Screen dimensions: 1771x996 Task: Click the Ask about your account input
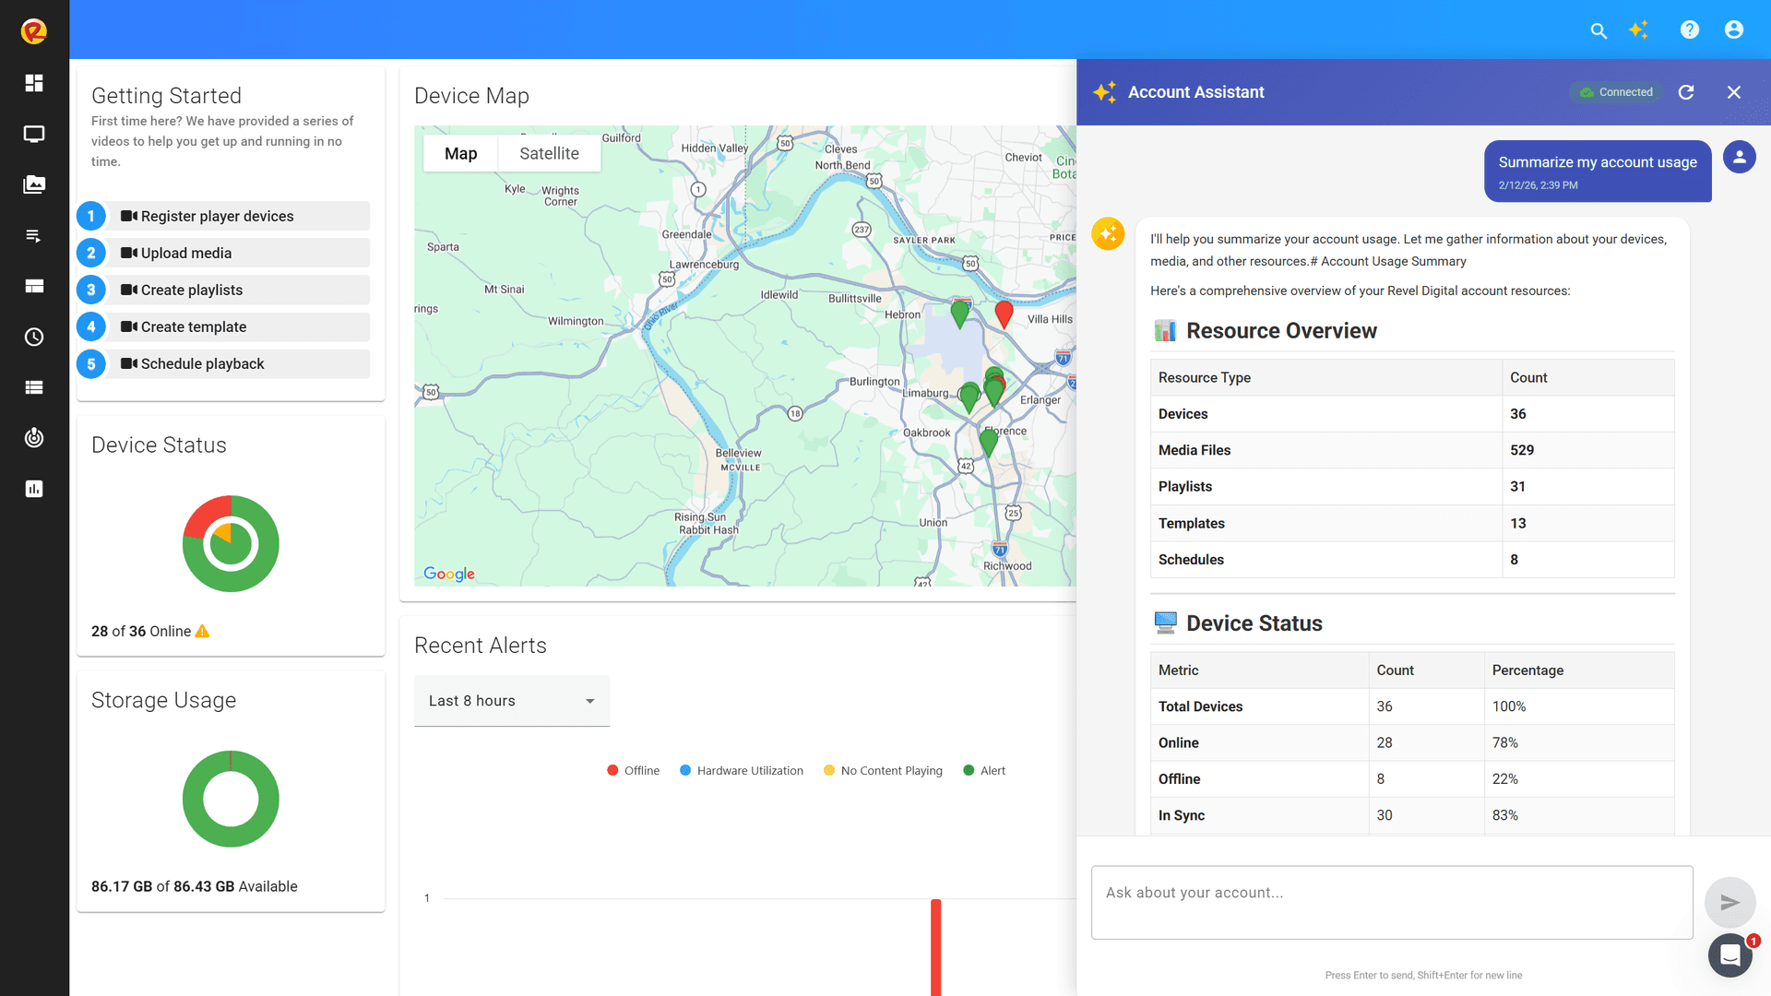[x=1391, y=902]
